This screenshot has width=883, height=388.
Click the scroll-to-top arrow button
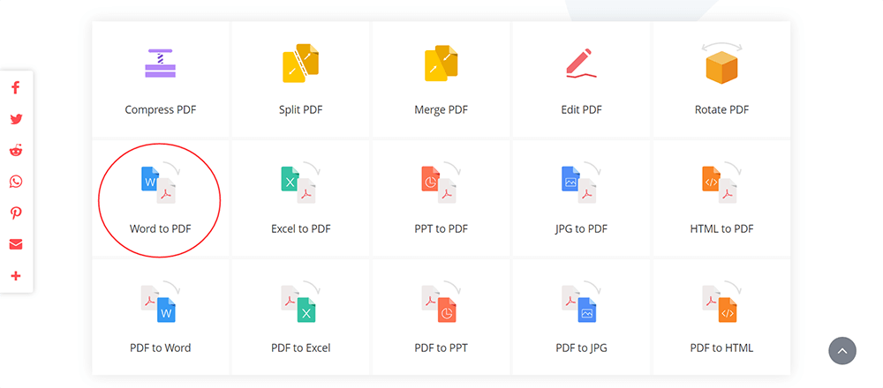(841, 351)
